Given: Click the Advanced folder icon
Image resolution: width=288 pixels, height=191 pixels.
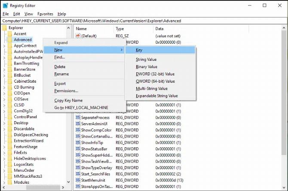Looking at the screenshot, I should 10,40.
